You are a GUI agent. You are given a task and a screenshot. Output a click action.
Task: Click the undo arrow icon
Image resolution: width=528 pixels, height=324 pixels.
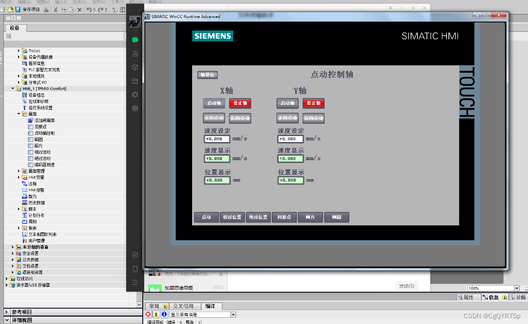89,9
